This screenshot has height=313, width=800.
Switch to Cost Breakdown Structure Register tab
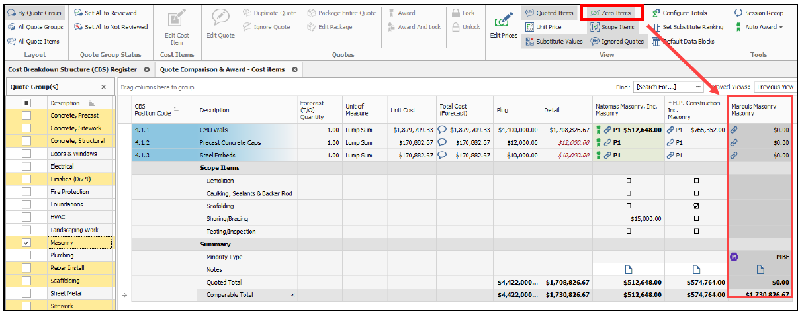pos(72,69)
